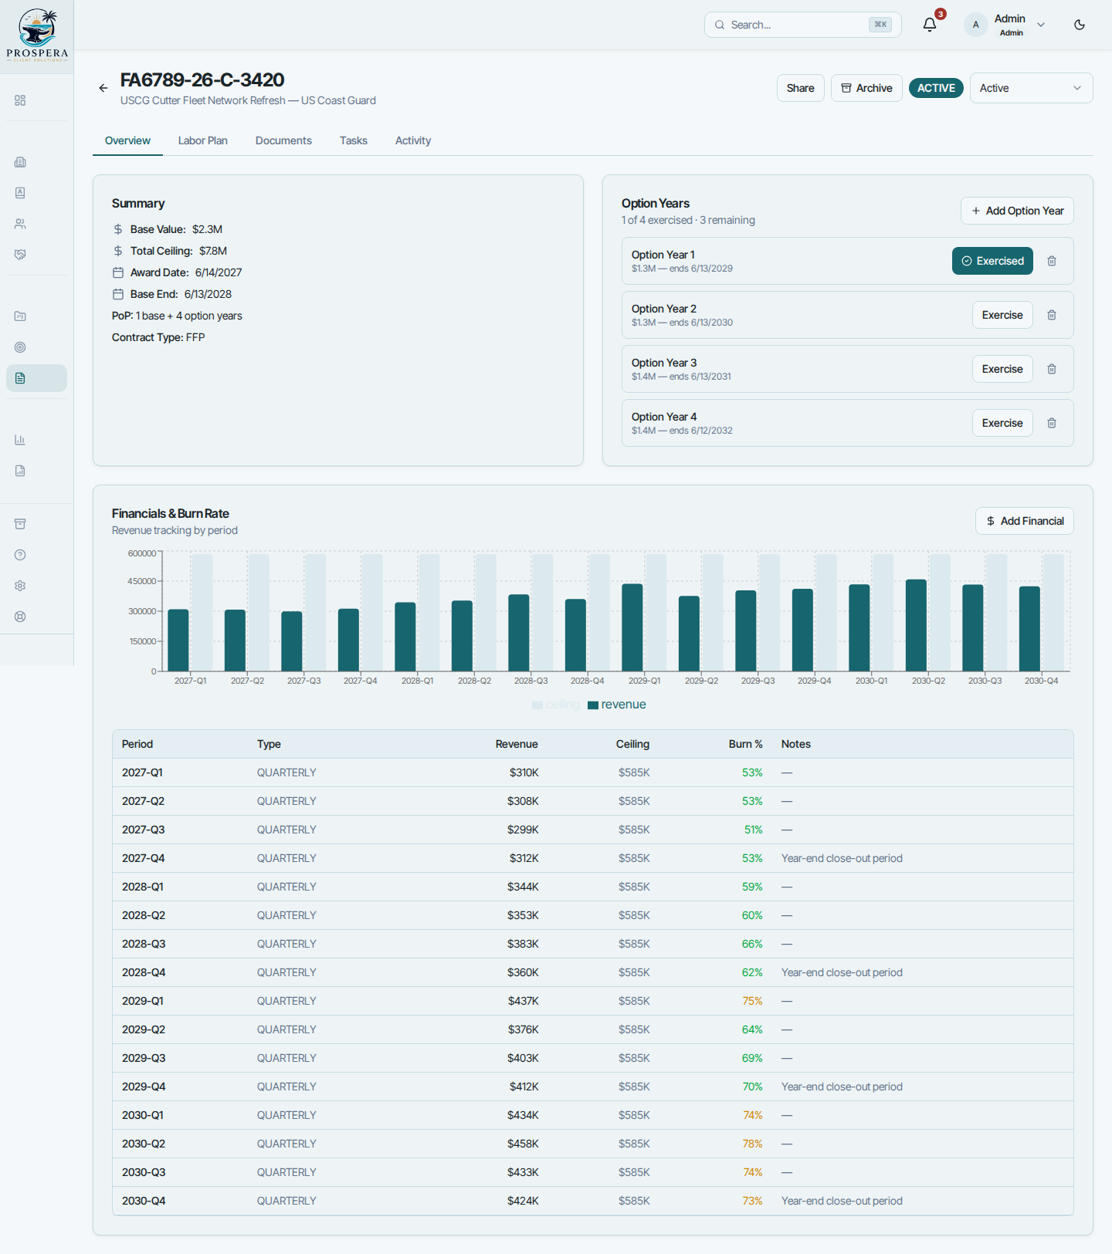
Task: Click the Prospera logo
Action: [37, 35]
